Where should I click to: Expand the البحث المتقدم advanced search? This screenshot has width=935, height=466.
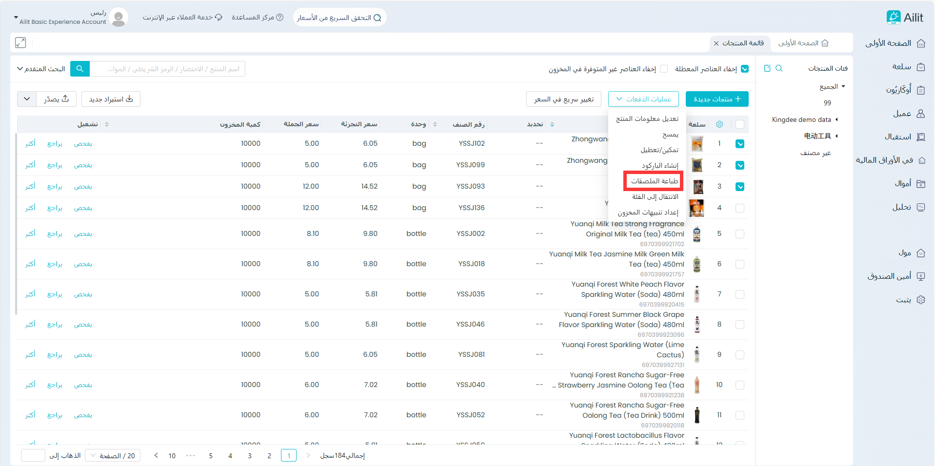41,69
